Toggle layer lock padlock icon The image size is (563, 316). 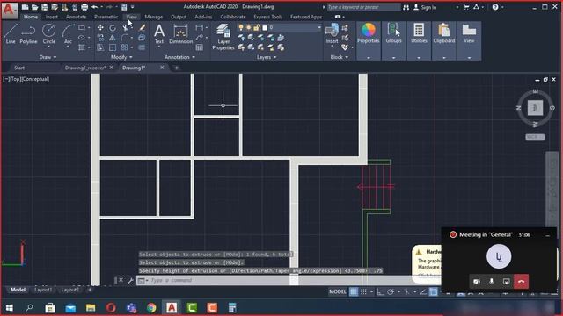[x=256, y=27]
